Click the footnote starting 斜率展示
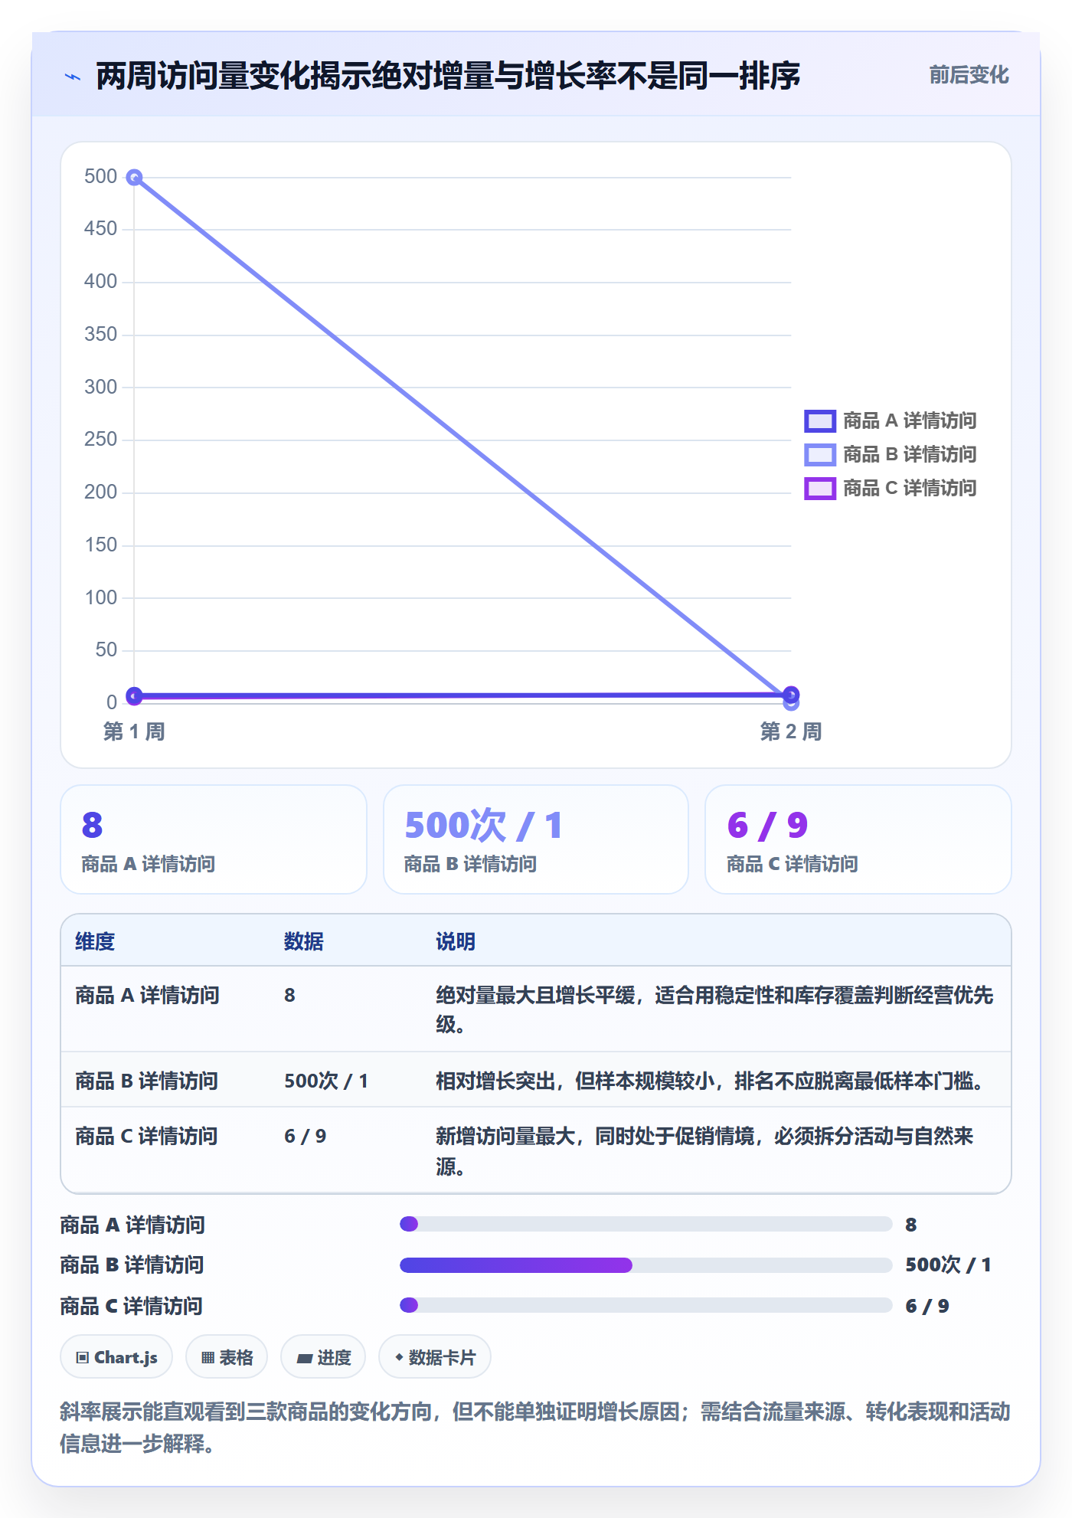This screenshot has width=1072, height=1518. point(535,1427)
